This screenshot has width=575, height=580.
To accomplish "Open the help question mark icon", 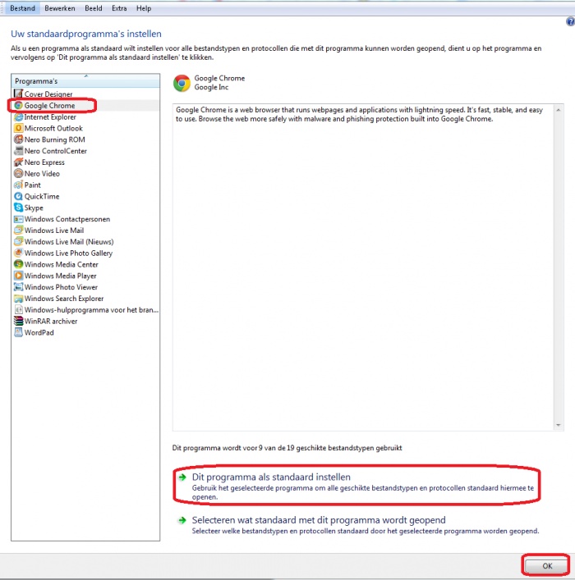I will click(571, 22).
